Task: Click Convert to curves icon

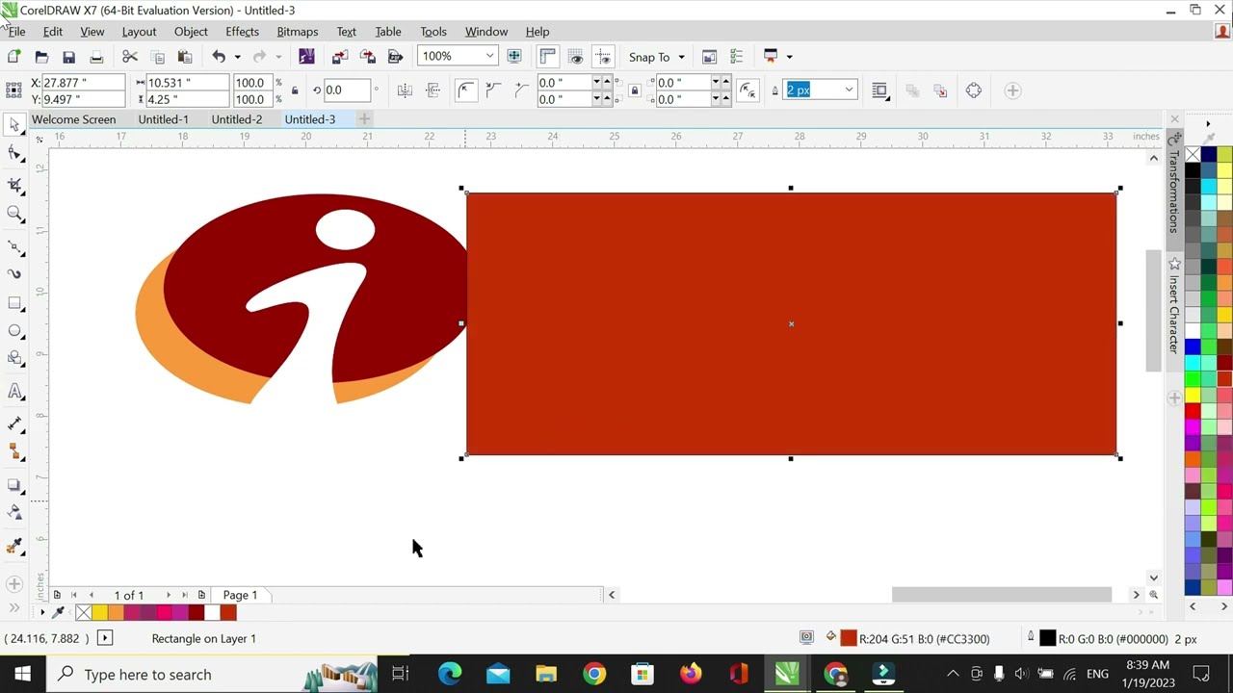Action: pyautogui.click(x=974, y=90)
